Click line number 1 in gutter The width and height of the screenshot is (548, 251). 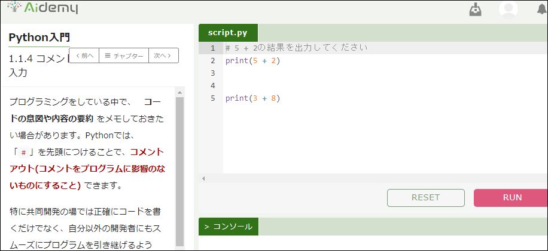(213, 48)
